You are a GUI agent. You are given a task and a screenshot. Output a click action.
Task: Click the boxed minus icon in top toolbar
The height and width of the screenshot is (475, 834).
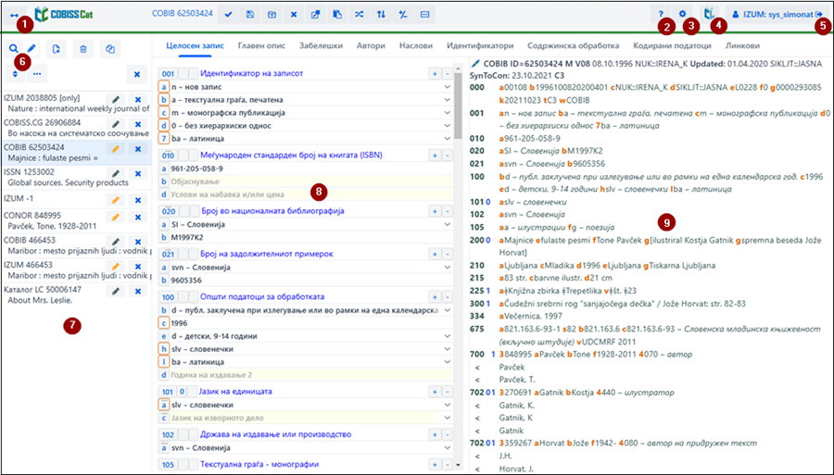tap(424, 14)
